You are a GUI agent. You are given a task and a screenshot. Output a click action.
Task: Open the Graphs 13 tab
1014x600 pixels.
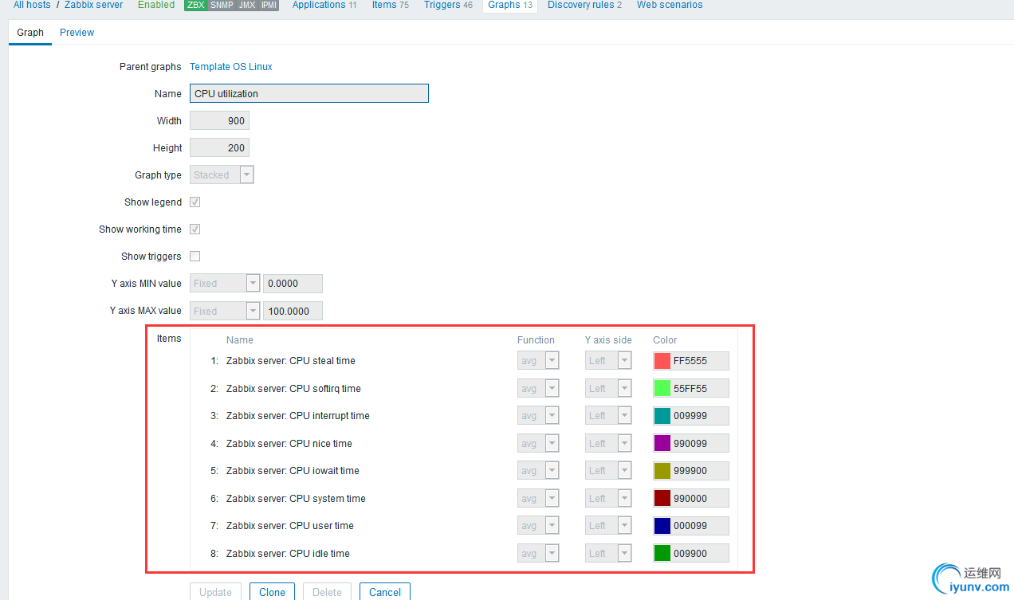pyautogui.click(x=510, y=5)
